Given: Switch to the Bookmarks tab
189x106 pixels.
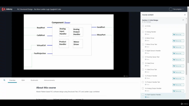Looking at the screenshot, I should point(34,80).
